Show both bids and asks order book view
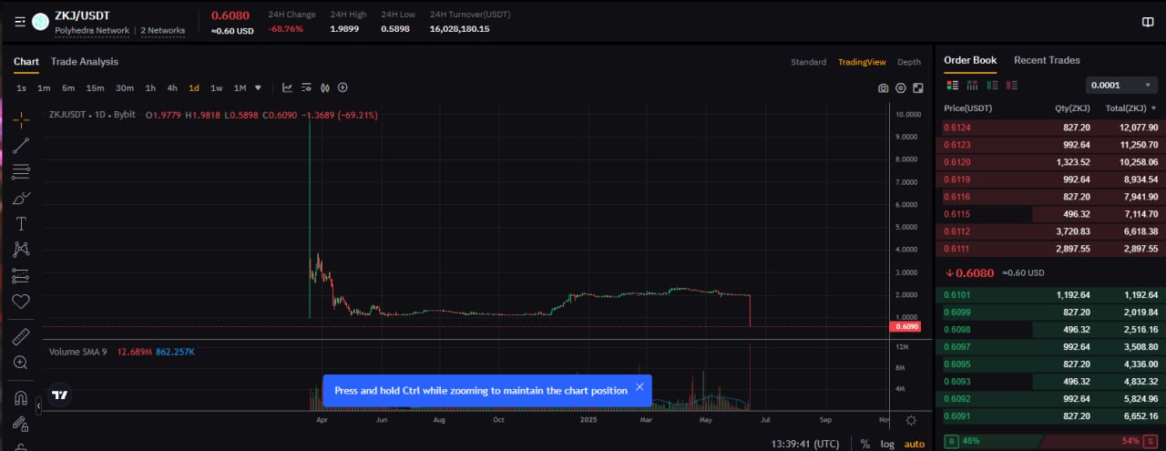 click(953, 85)
